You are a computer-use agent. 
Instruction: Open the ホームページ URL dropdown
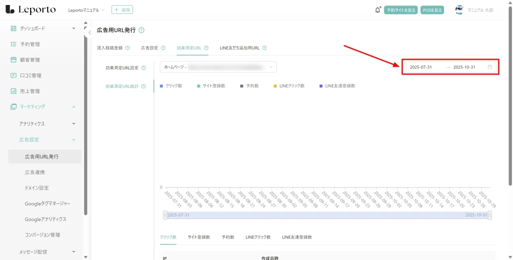[x=218, y=67]
